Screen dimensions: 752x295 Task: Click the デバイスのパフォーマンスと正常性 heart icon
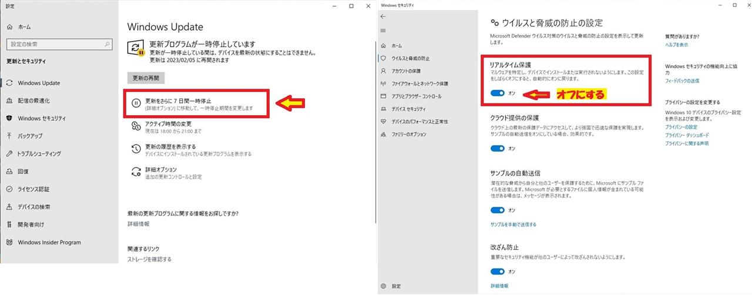(384, 121)
